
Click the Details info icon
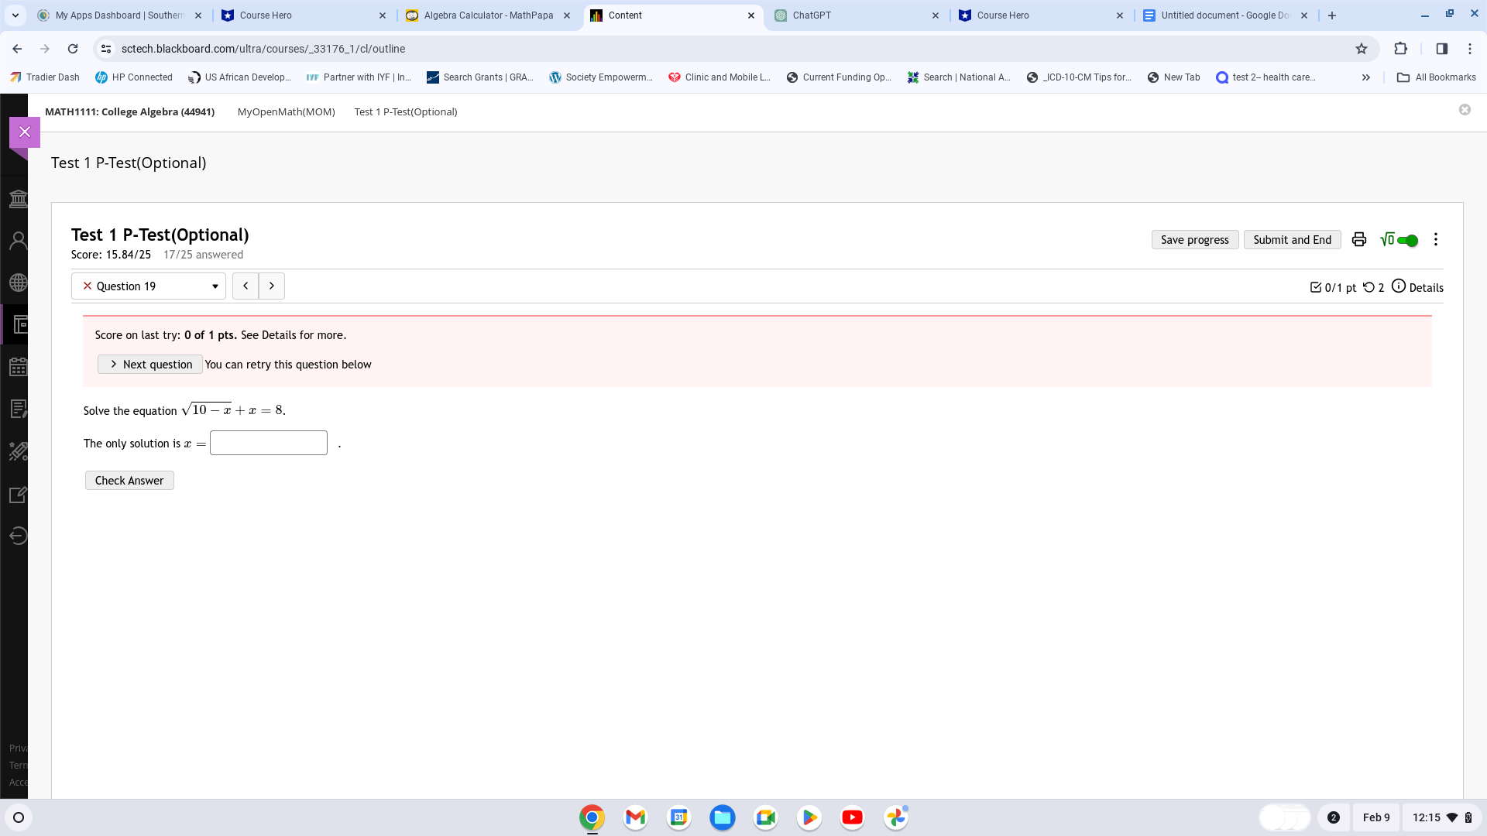coord(1398,286)
